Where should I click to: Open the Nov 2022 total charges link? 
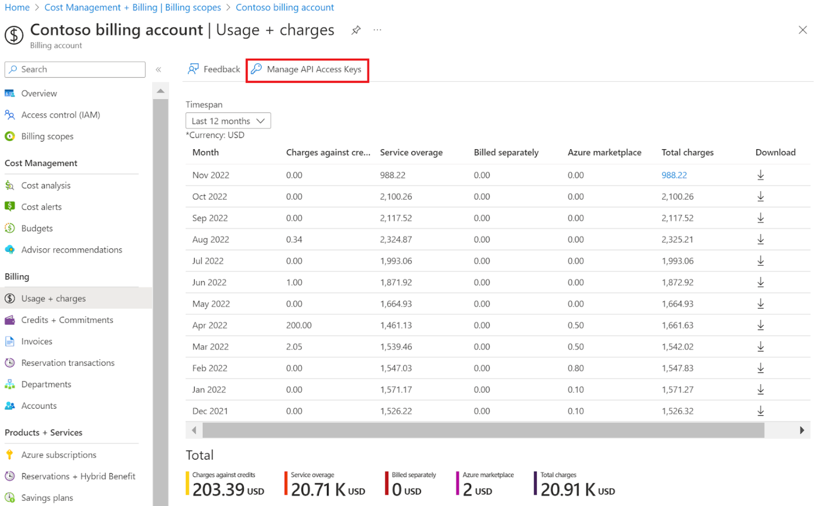(x=674, y=175)
